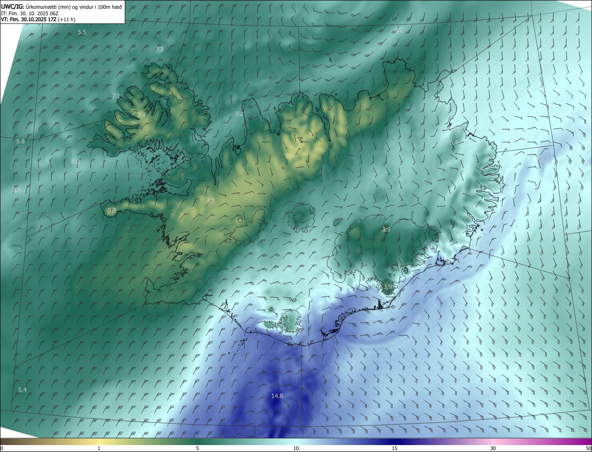The height and width of the screenshot is (452, 592).
Task: Click the 5.8 value label on the map
Action: [20, 141]
